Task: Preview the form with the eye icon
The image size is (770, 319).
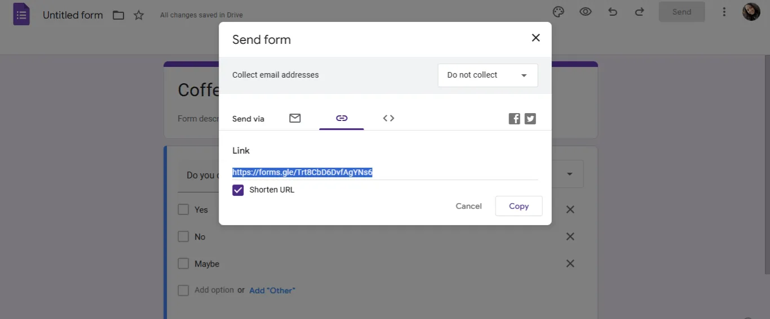Action: coord(586,12)
